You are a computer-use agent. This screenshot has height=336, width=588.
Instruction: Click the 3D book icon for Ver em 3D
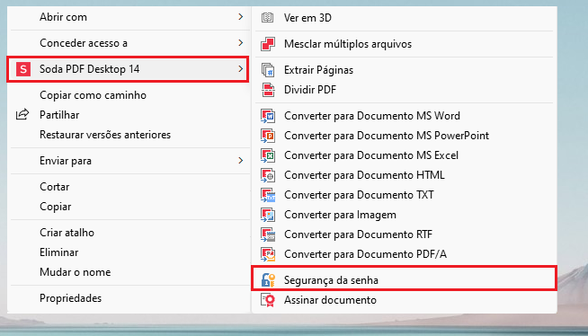tap(267, 17)
